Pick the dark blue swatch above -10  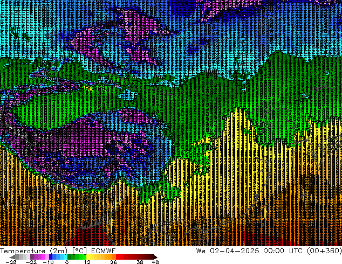click(x=51, y=257)
